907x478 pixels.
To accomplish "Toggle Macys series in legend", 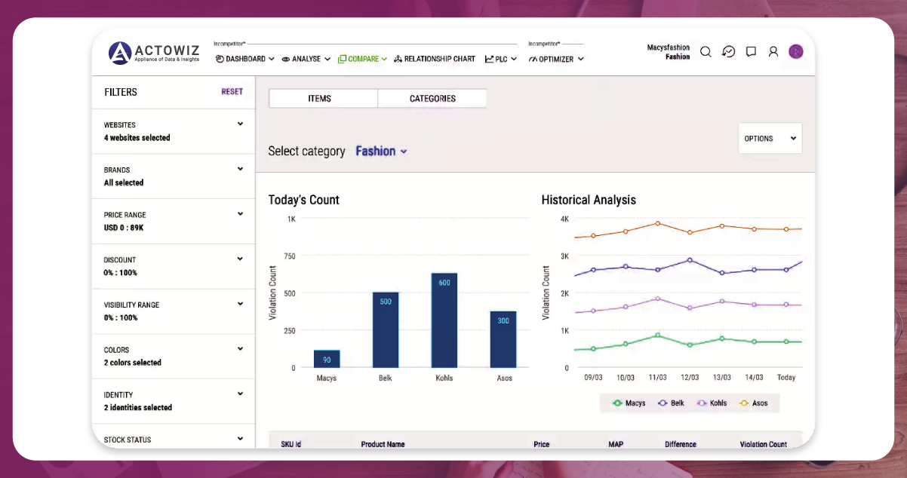I will pos(629,403).
